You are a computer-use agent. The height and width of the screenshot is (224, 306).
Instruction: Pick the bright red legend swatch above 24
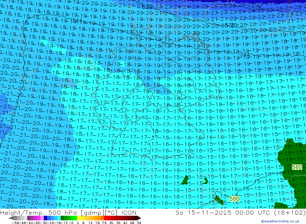coord(106,218)
